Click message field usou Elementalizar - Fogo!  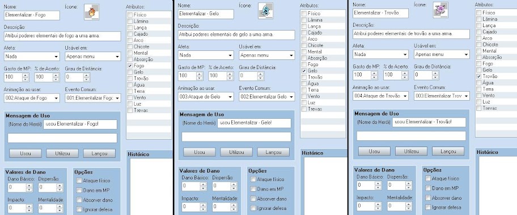coord(80,124)
